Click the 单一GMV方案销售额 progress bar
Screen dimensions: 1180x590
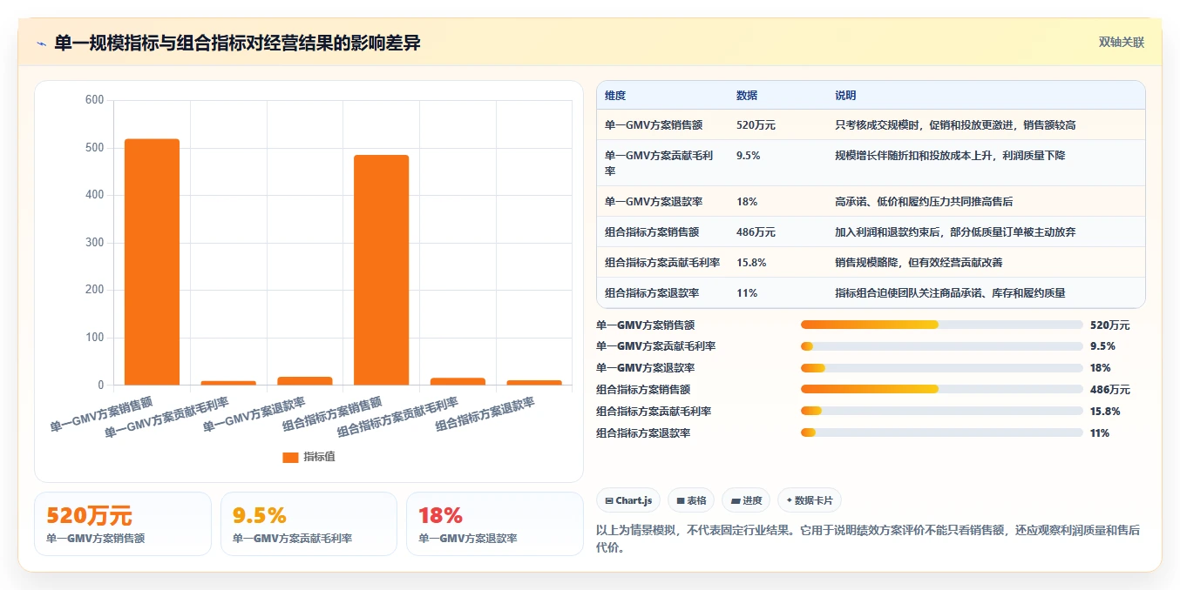(x=942, y=325)
